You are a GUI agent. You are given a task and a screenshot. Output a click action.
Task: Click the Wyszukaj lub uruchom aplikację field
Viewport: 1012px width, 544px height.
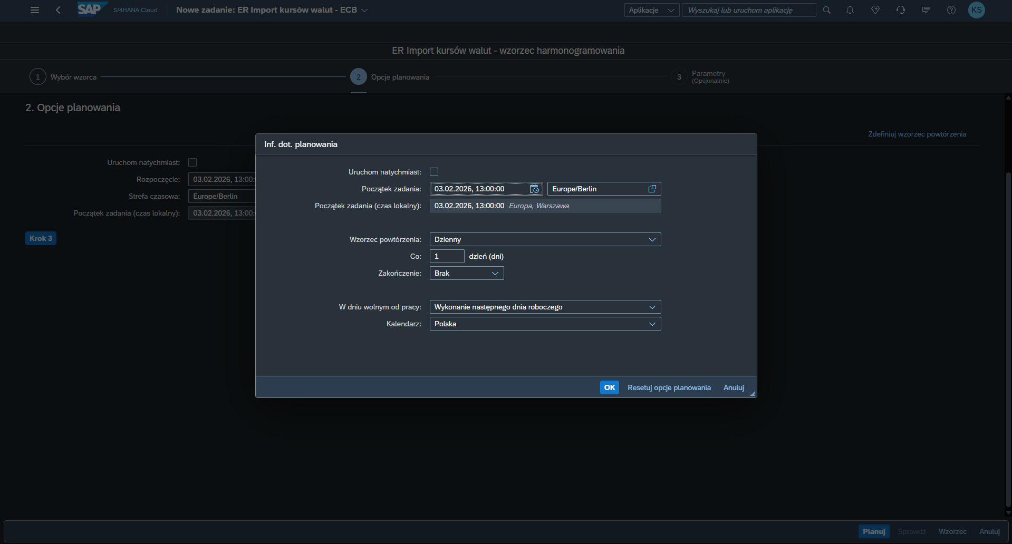point(748,10)
